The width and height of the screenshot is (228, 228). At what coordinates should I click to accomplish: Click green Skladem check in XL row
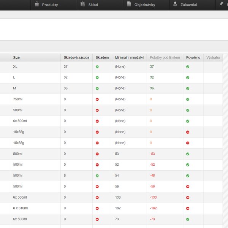pyautogui.click(x=97, y=66)
